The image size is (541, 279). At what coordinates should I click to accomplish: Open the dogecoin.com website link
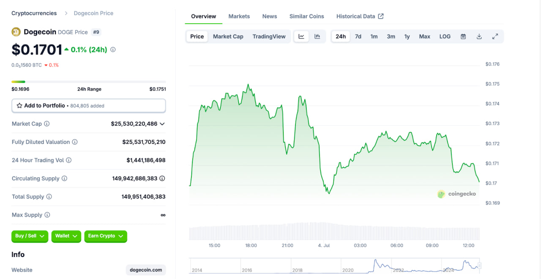coord(146,270)
